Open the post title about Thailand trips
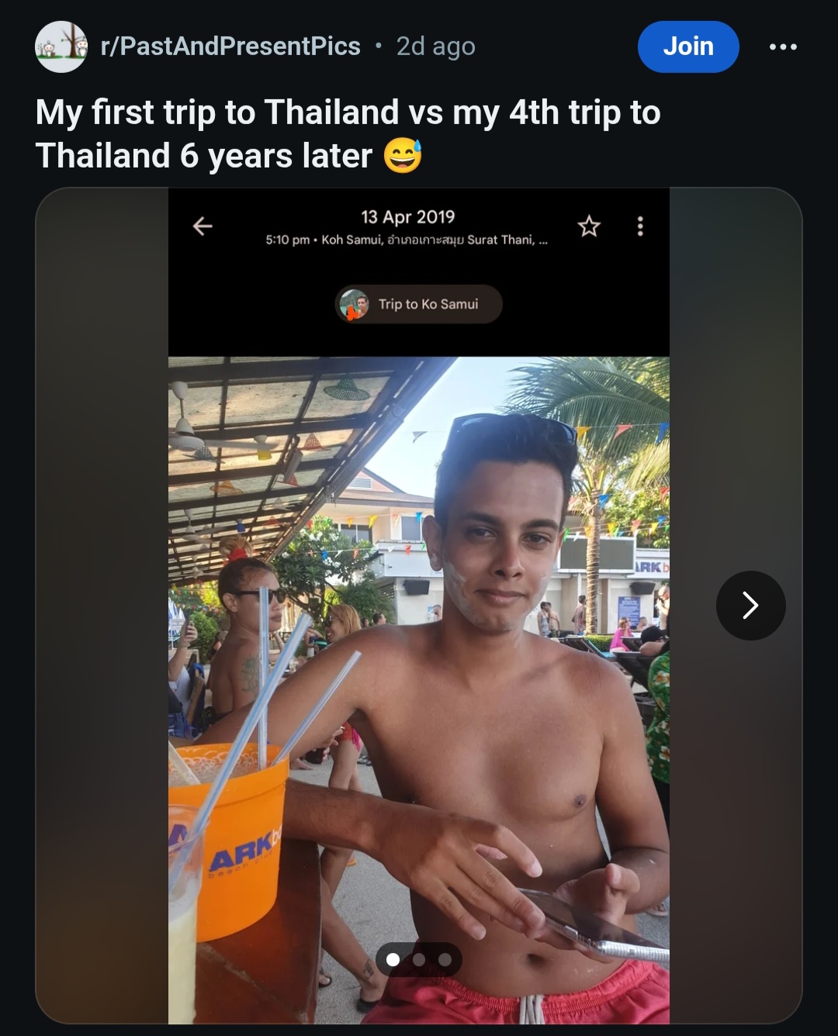The width and height of the screenshot is (838, 1036). (x=348, y=134)
